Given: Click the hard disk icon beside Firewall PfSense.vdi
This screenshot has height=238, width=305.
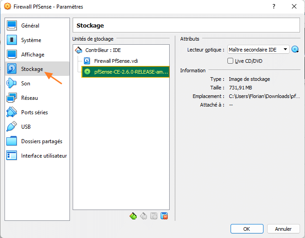Looking at the screenshot, I should [x=87, y=61].
